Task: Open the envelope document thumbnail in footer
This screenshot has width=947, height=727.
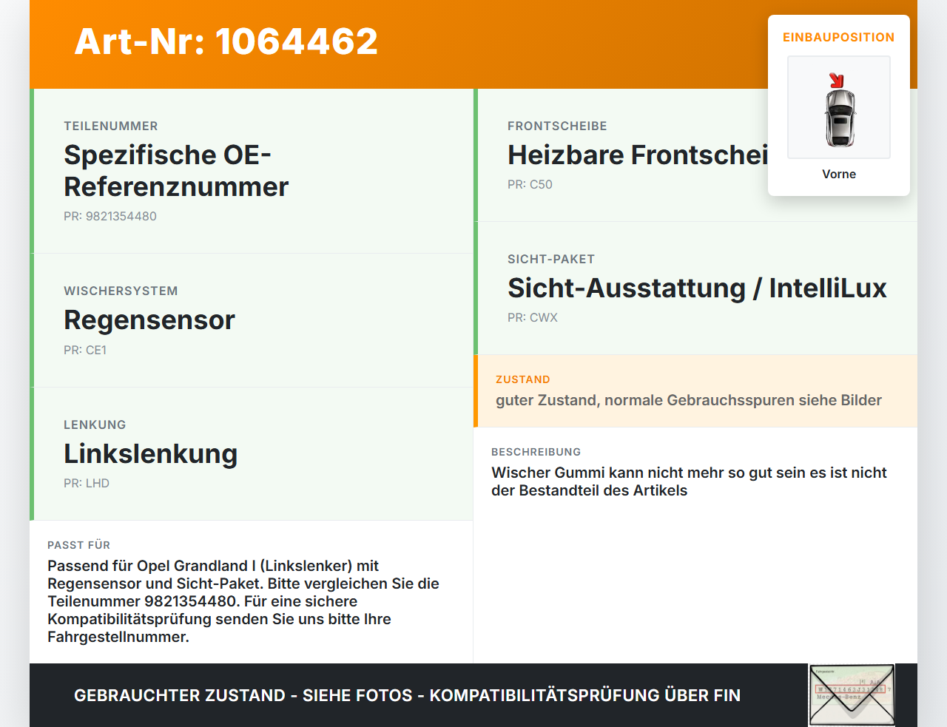Action: pos(852,695)
